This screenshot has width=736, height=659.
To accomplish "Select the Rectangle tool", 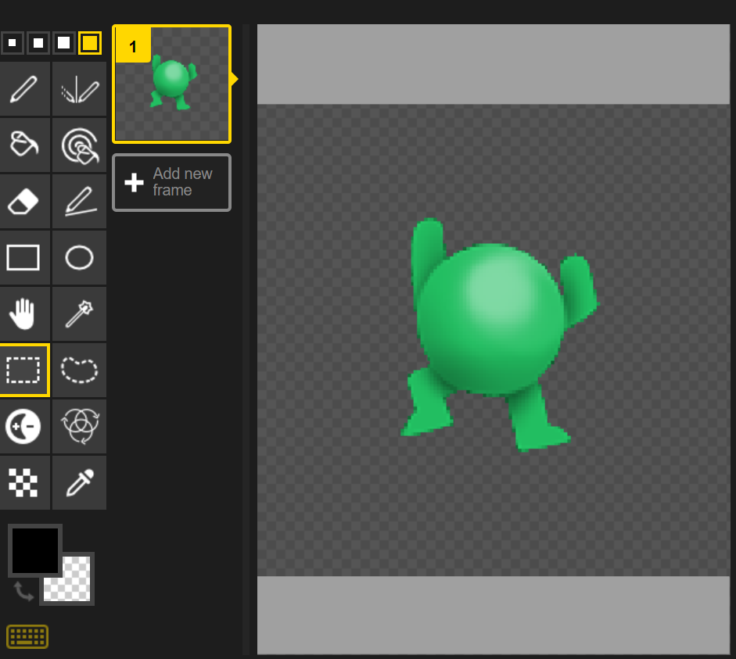I will (23, 257).
